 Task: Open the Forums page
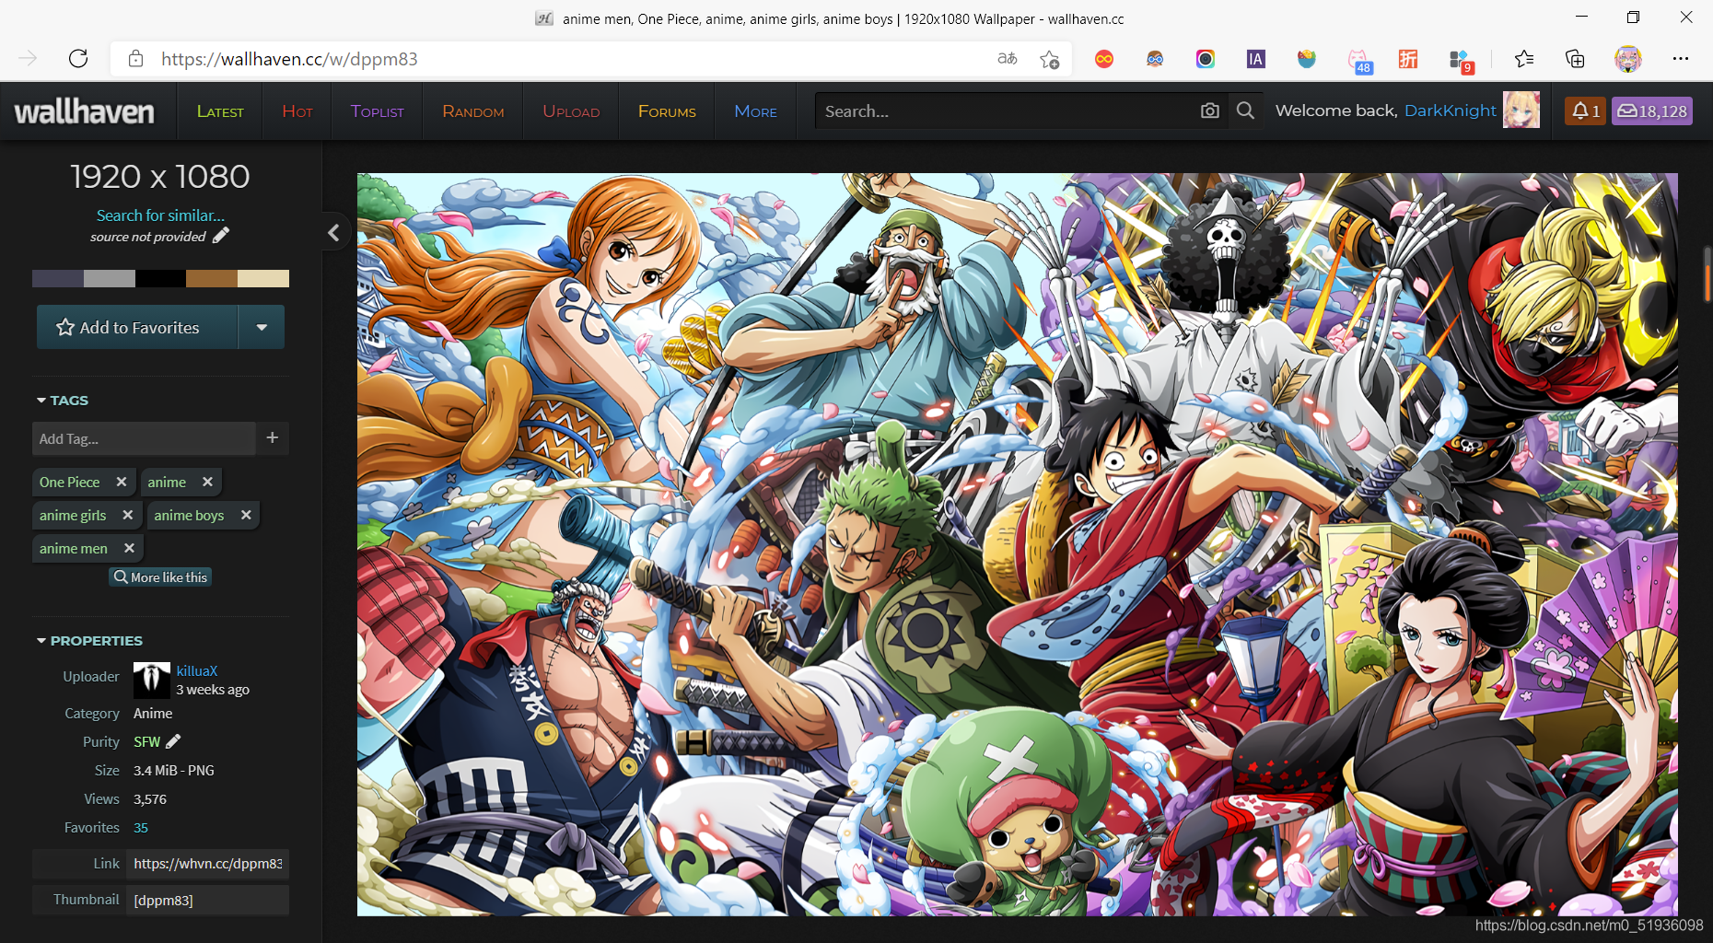point(667,111)
